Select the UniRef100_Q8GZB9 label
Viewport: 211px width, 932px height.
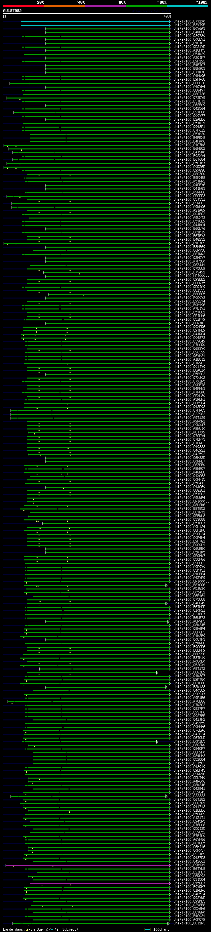click(x=189, y=673)
